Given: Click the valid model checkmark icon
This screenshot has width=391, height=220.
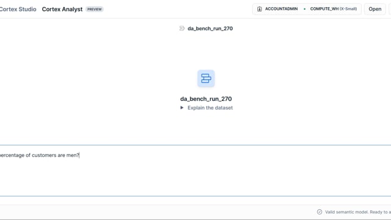Looking at the screenshot, I should [320, 212].
